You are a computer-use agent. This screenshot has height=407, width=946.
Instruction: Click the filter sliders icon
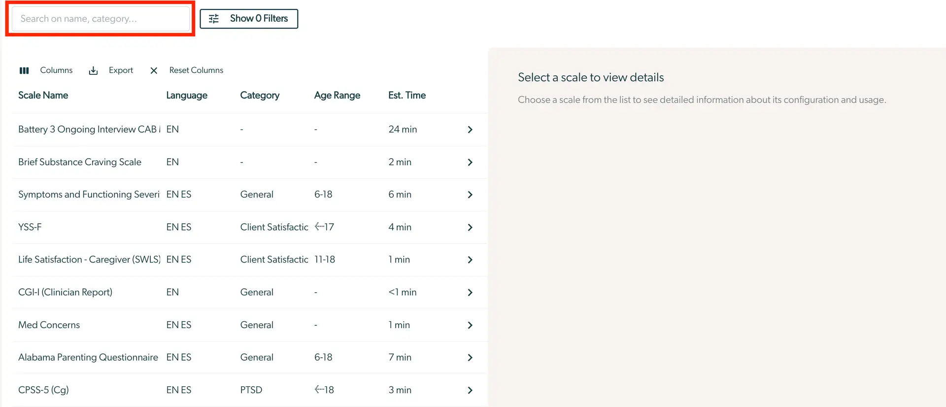[214, 19]
